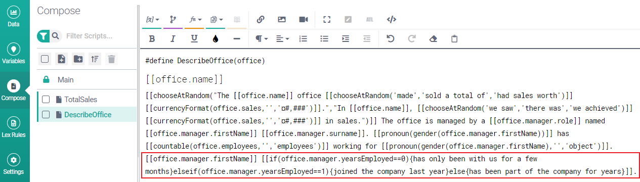
Task: Tick the select-all scripts checkbox
Action: point(45,59)
